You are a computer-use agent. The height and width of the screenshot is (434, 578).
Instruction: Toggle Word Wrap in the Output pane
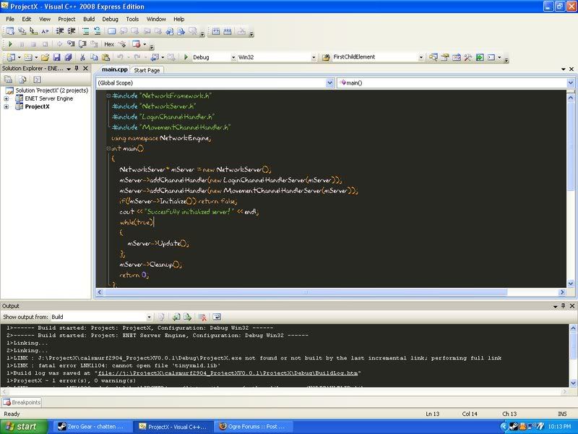[217, 317]
